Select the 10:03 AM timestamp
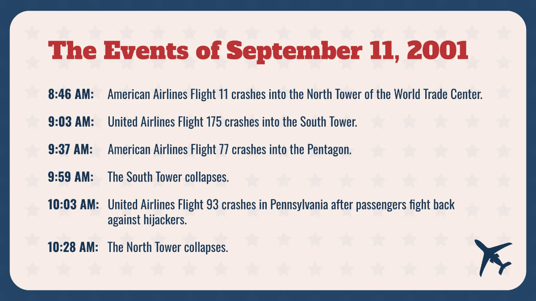 (73, 205)
